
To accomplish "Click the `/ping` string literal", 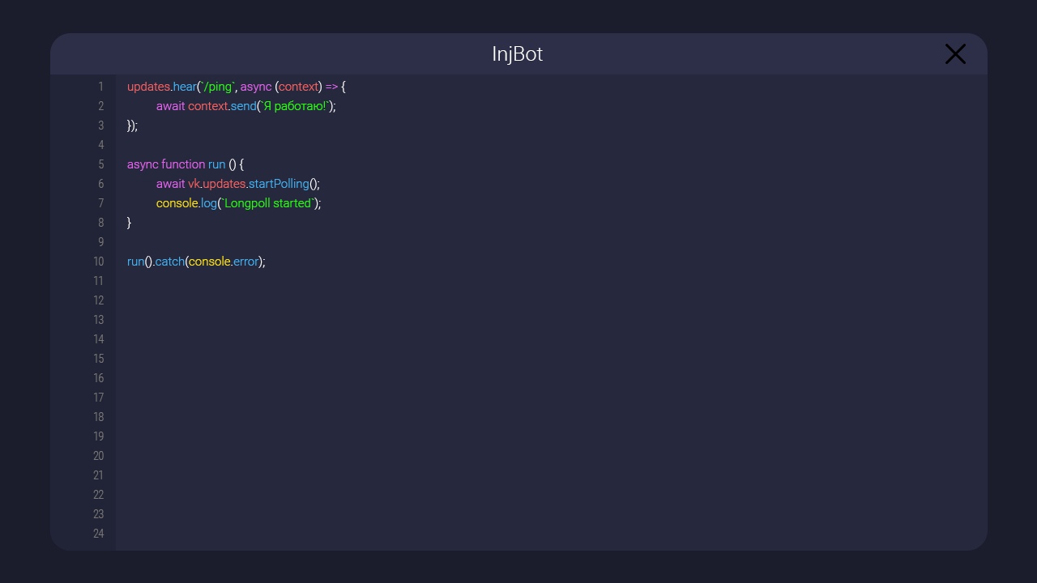I will (x=218, y=87).
